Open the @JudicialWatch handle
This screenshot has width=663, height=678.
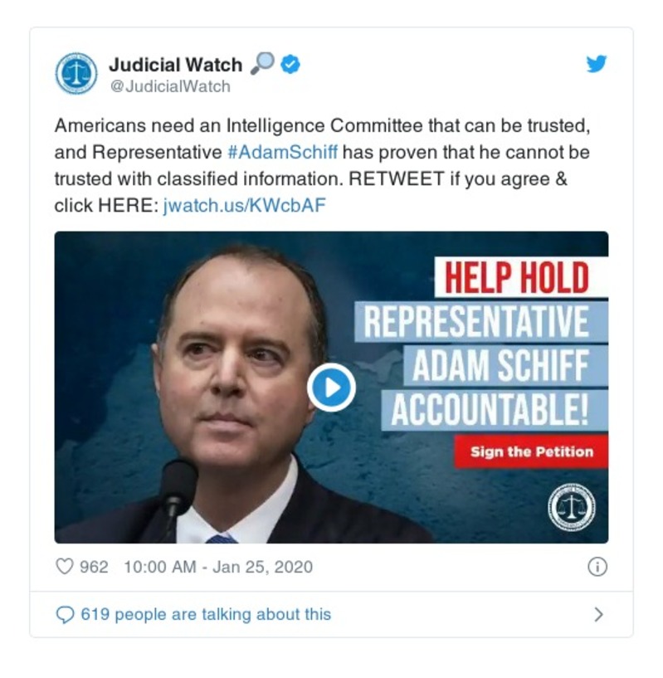170,86
